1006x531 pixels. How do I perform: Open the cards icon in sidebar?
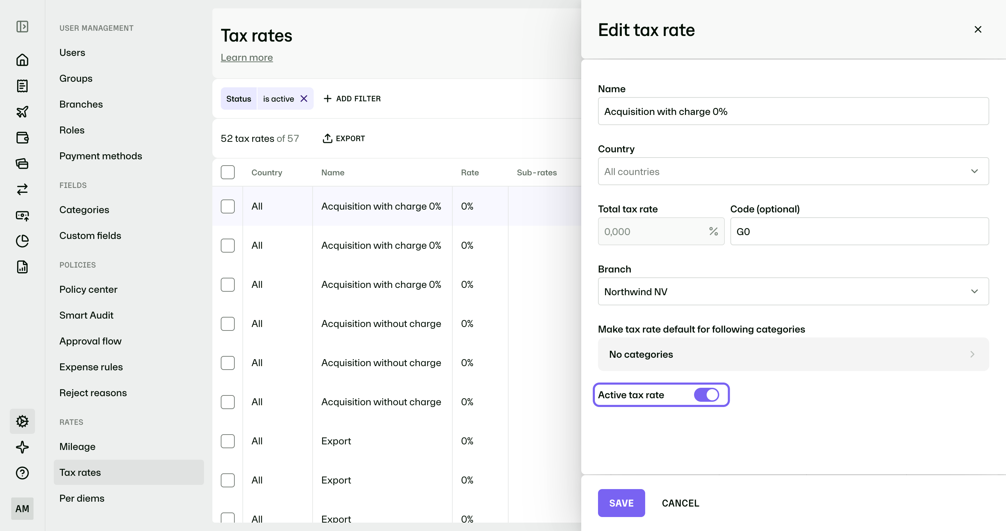[x=22, y=163]
